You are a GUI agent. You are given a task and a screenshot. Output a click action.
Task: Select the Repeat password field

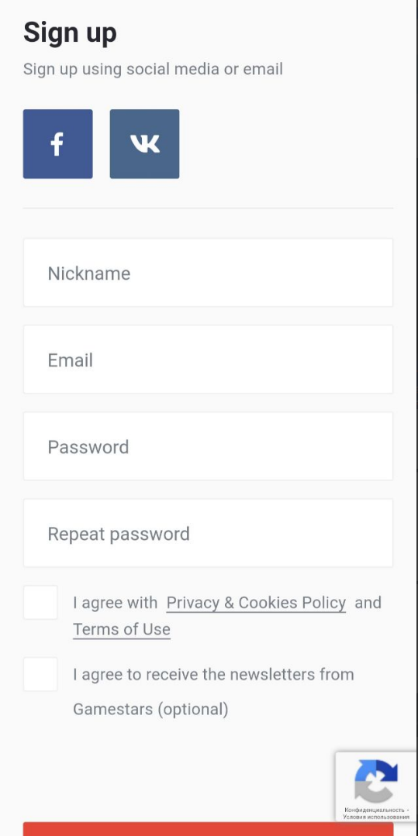coord(208,533)
